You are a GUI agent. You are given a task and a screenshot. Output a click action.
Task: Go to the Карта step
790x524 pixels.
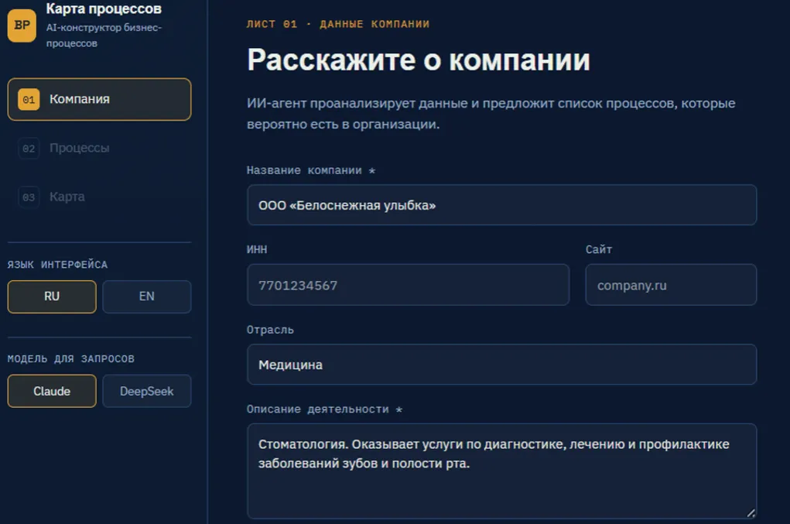[99, 197]
